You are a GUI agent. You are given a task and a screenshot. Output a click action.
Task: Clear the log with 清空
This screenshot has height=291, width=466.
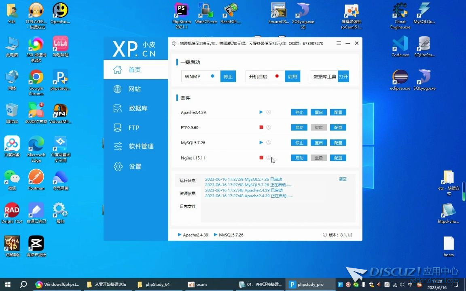coord(343,179)
